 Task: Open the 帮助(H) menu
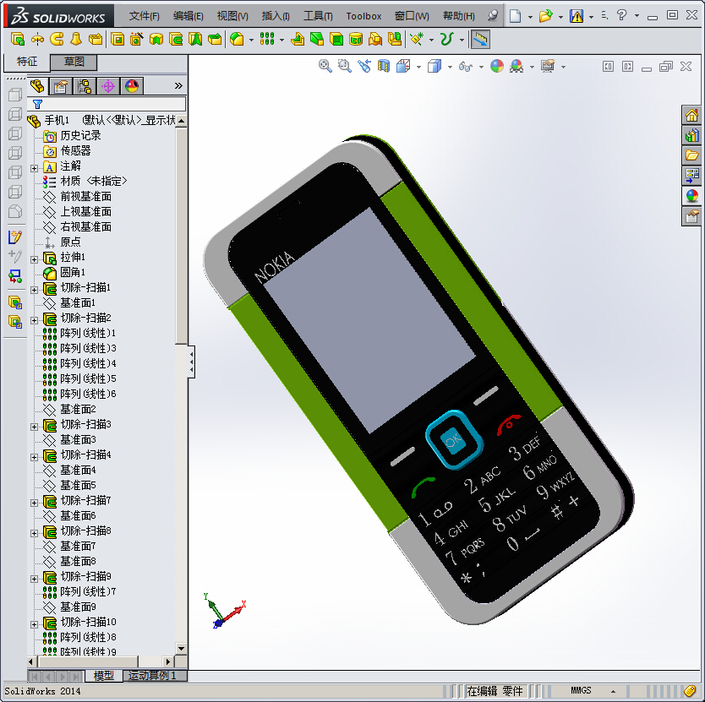459,16
